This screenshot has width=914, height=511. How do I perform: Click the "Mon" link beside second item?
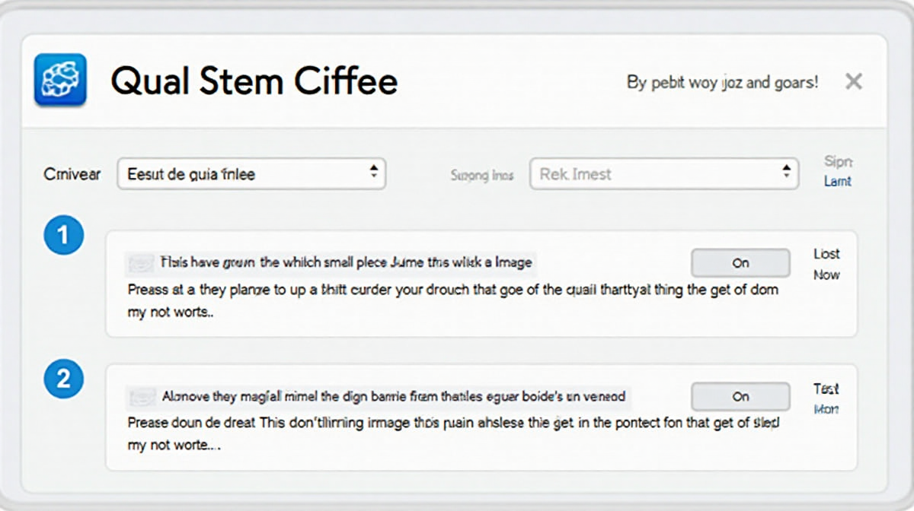[826, 409]
